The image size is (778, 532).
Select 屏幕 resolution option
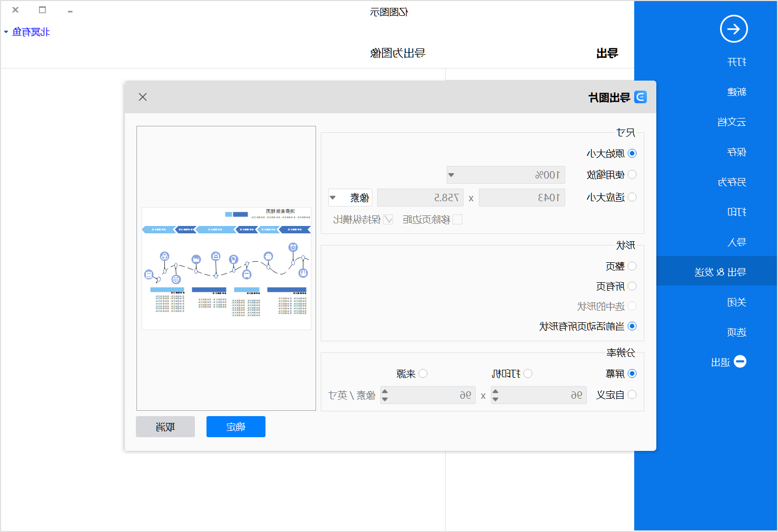pos(632,373)
